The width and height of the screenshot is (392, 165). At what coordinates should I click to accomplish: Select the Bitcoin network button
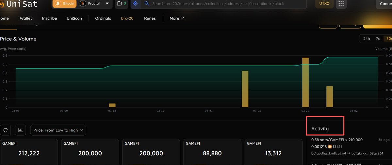click(x=65, y=4)
